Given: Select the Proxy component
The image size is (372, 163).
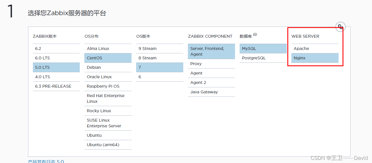Looking at the screenshot, I should (211, 64).
